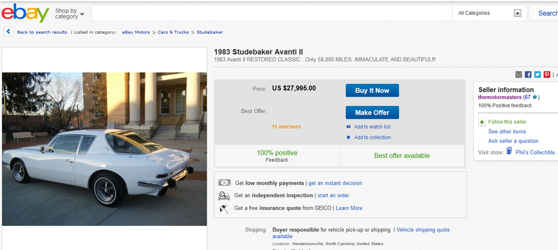Click the eBay logo
558x250 pixels.
coord(25,13)
